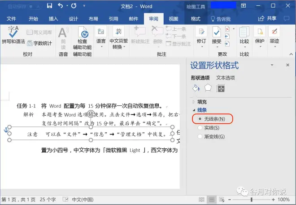Switch to 文本选项 in format pane
296x205 pixels.
click(x=226, y=78)
